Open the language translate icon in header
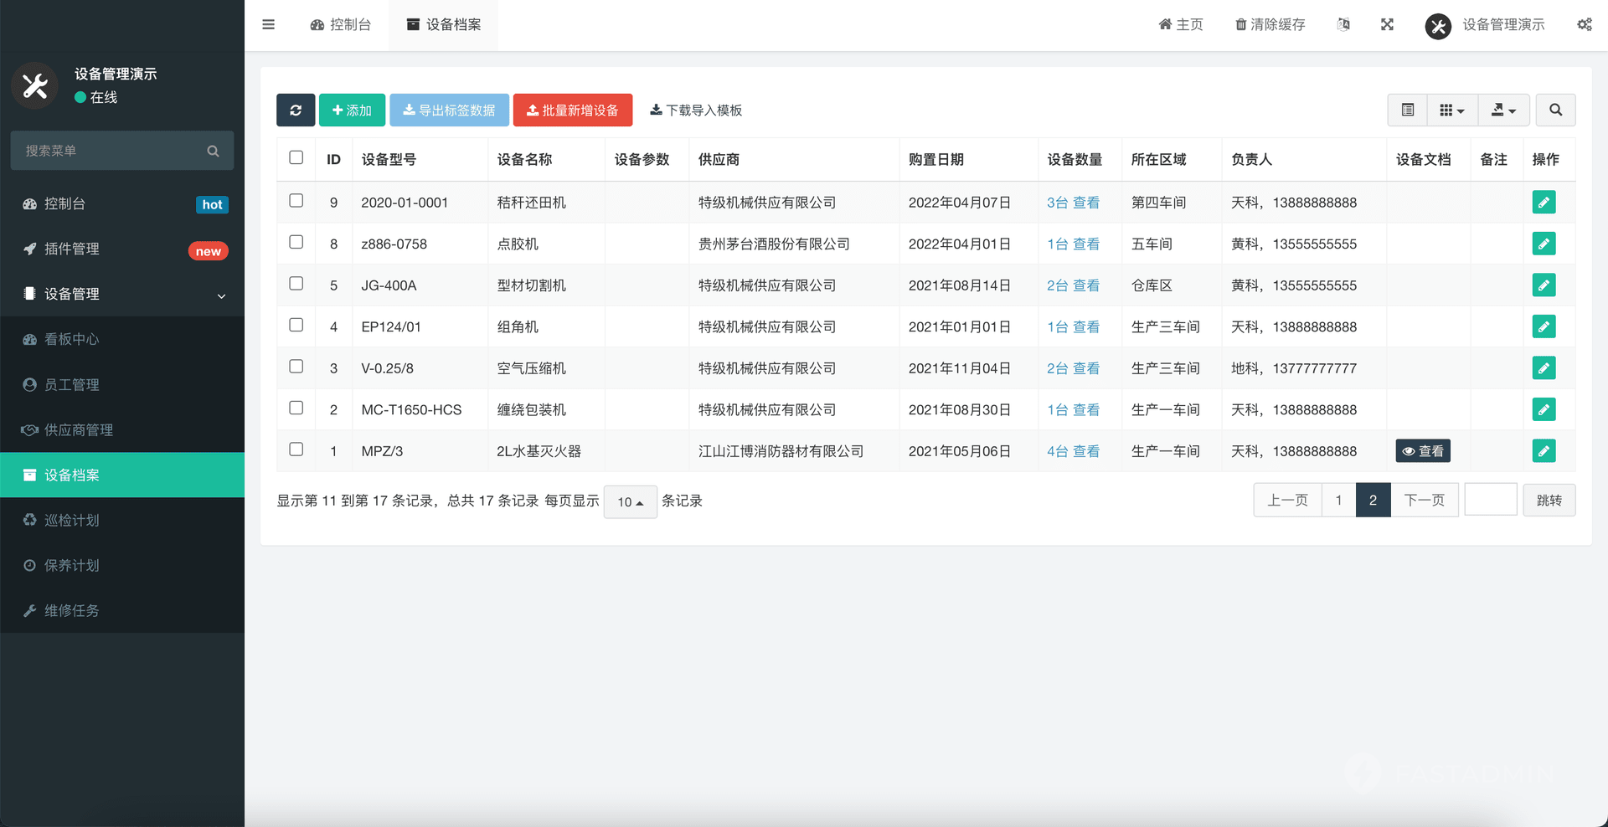 (1343, 24)
